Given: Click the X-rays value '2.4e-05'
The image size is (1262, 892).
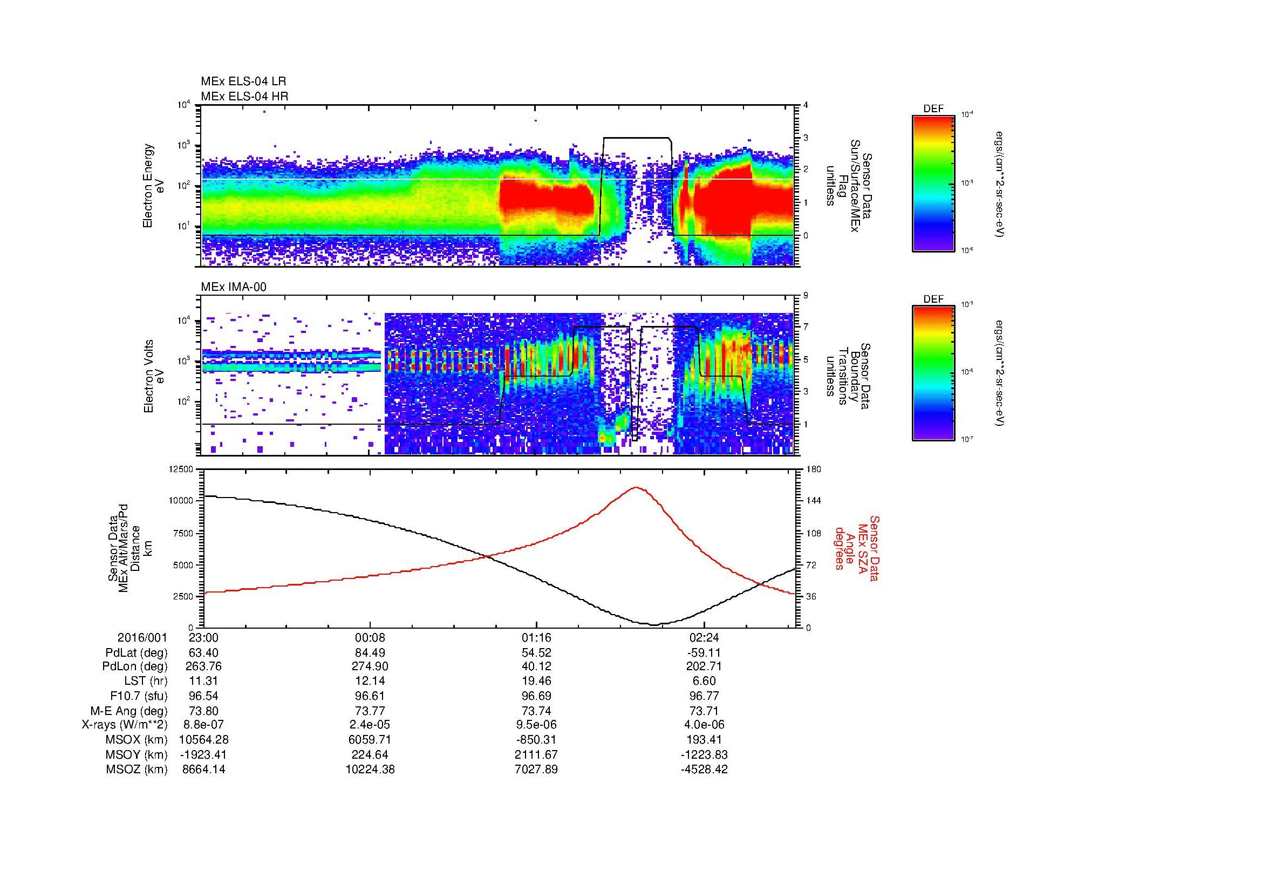Looking at the screenshot, I should point(371,725).
